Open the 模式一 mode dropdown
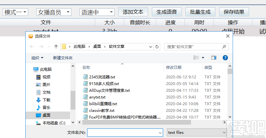The image size is (266, 138). pyautogui.click(x=15, y=12)
